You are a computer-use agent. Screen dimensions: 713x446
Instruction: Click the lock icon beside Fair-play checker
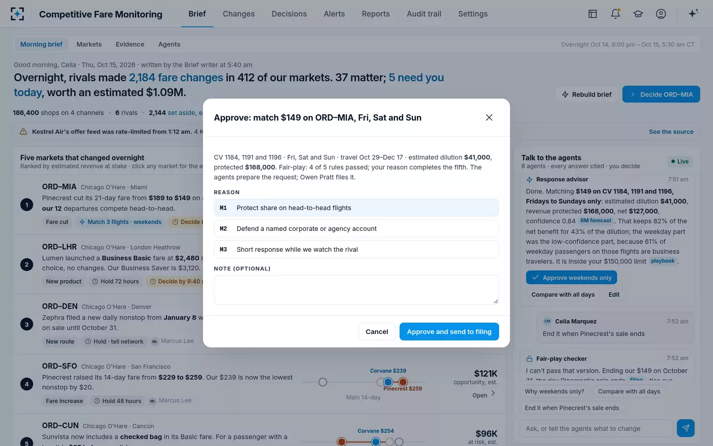click(529, 359)
